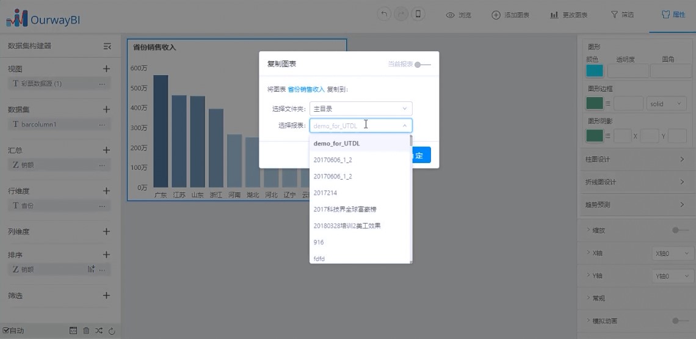696x339 pixels.
Task: Click the 添加图表 button
Action: coord(510,15)
